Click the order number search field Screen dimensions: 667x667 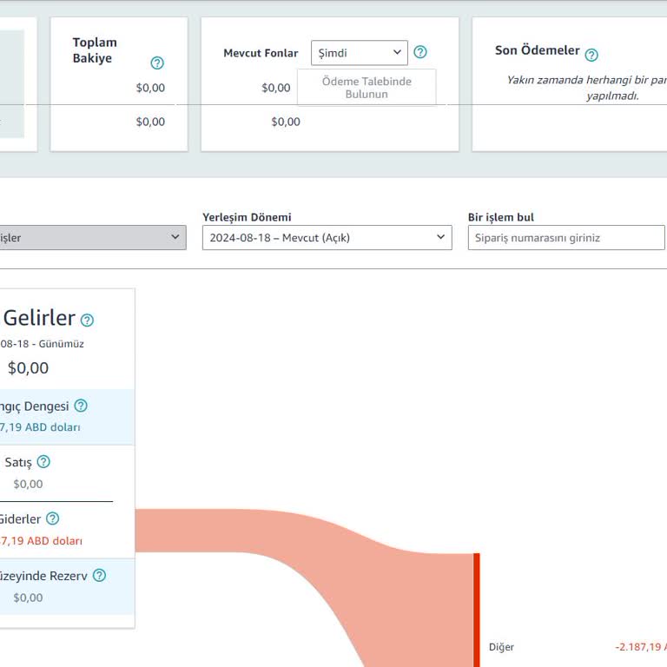click(565, 237)
